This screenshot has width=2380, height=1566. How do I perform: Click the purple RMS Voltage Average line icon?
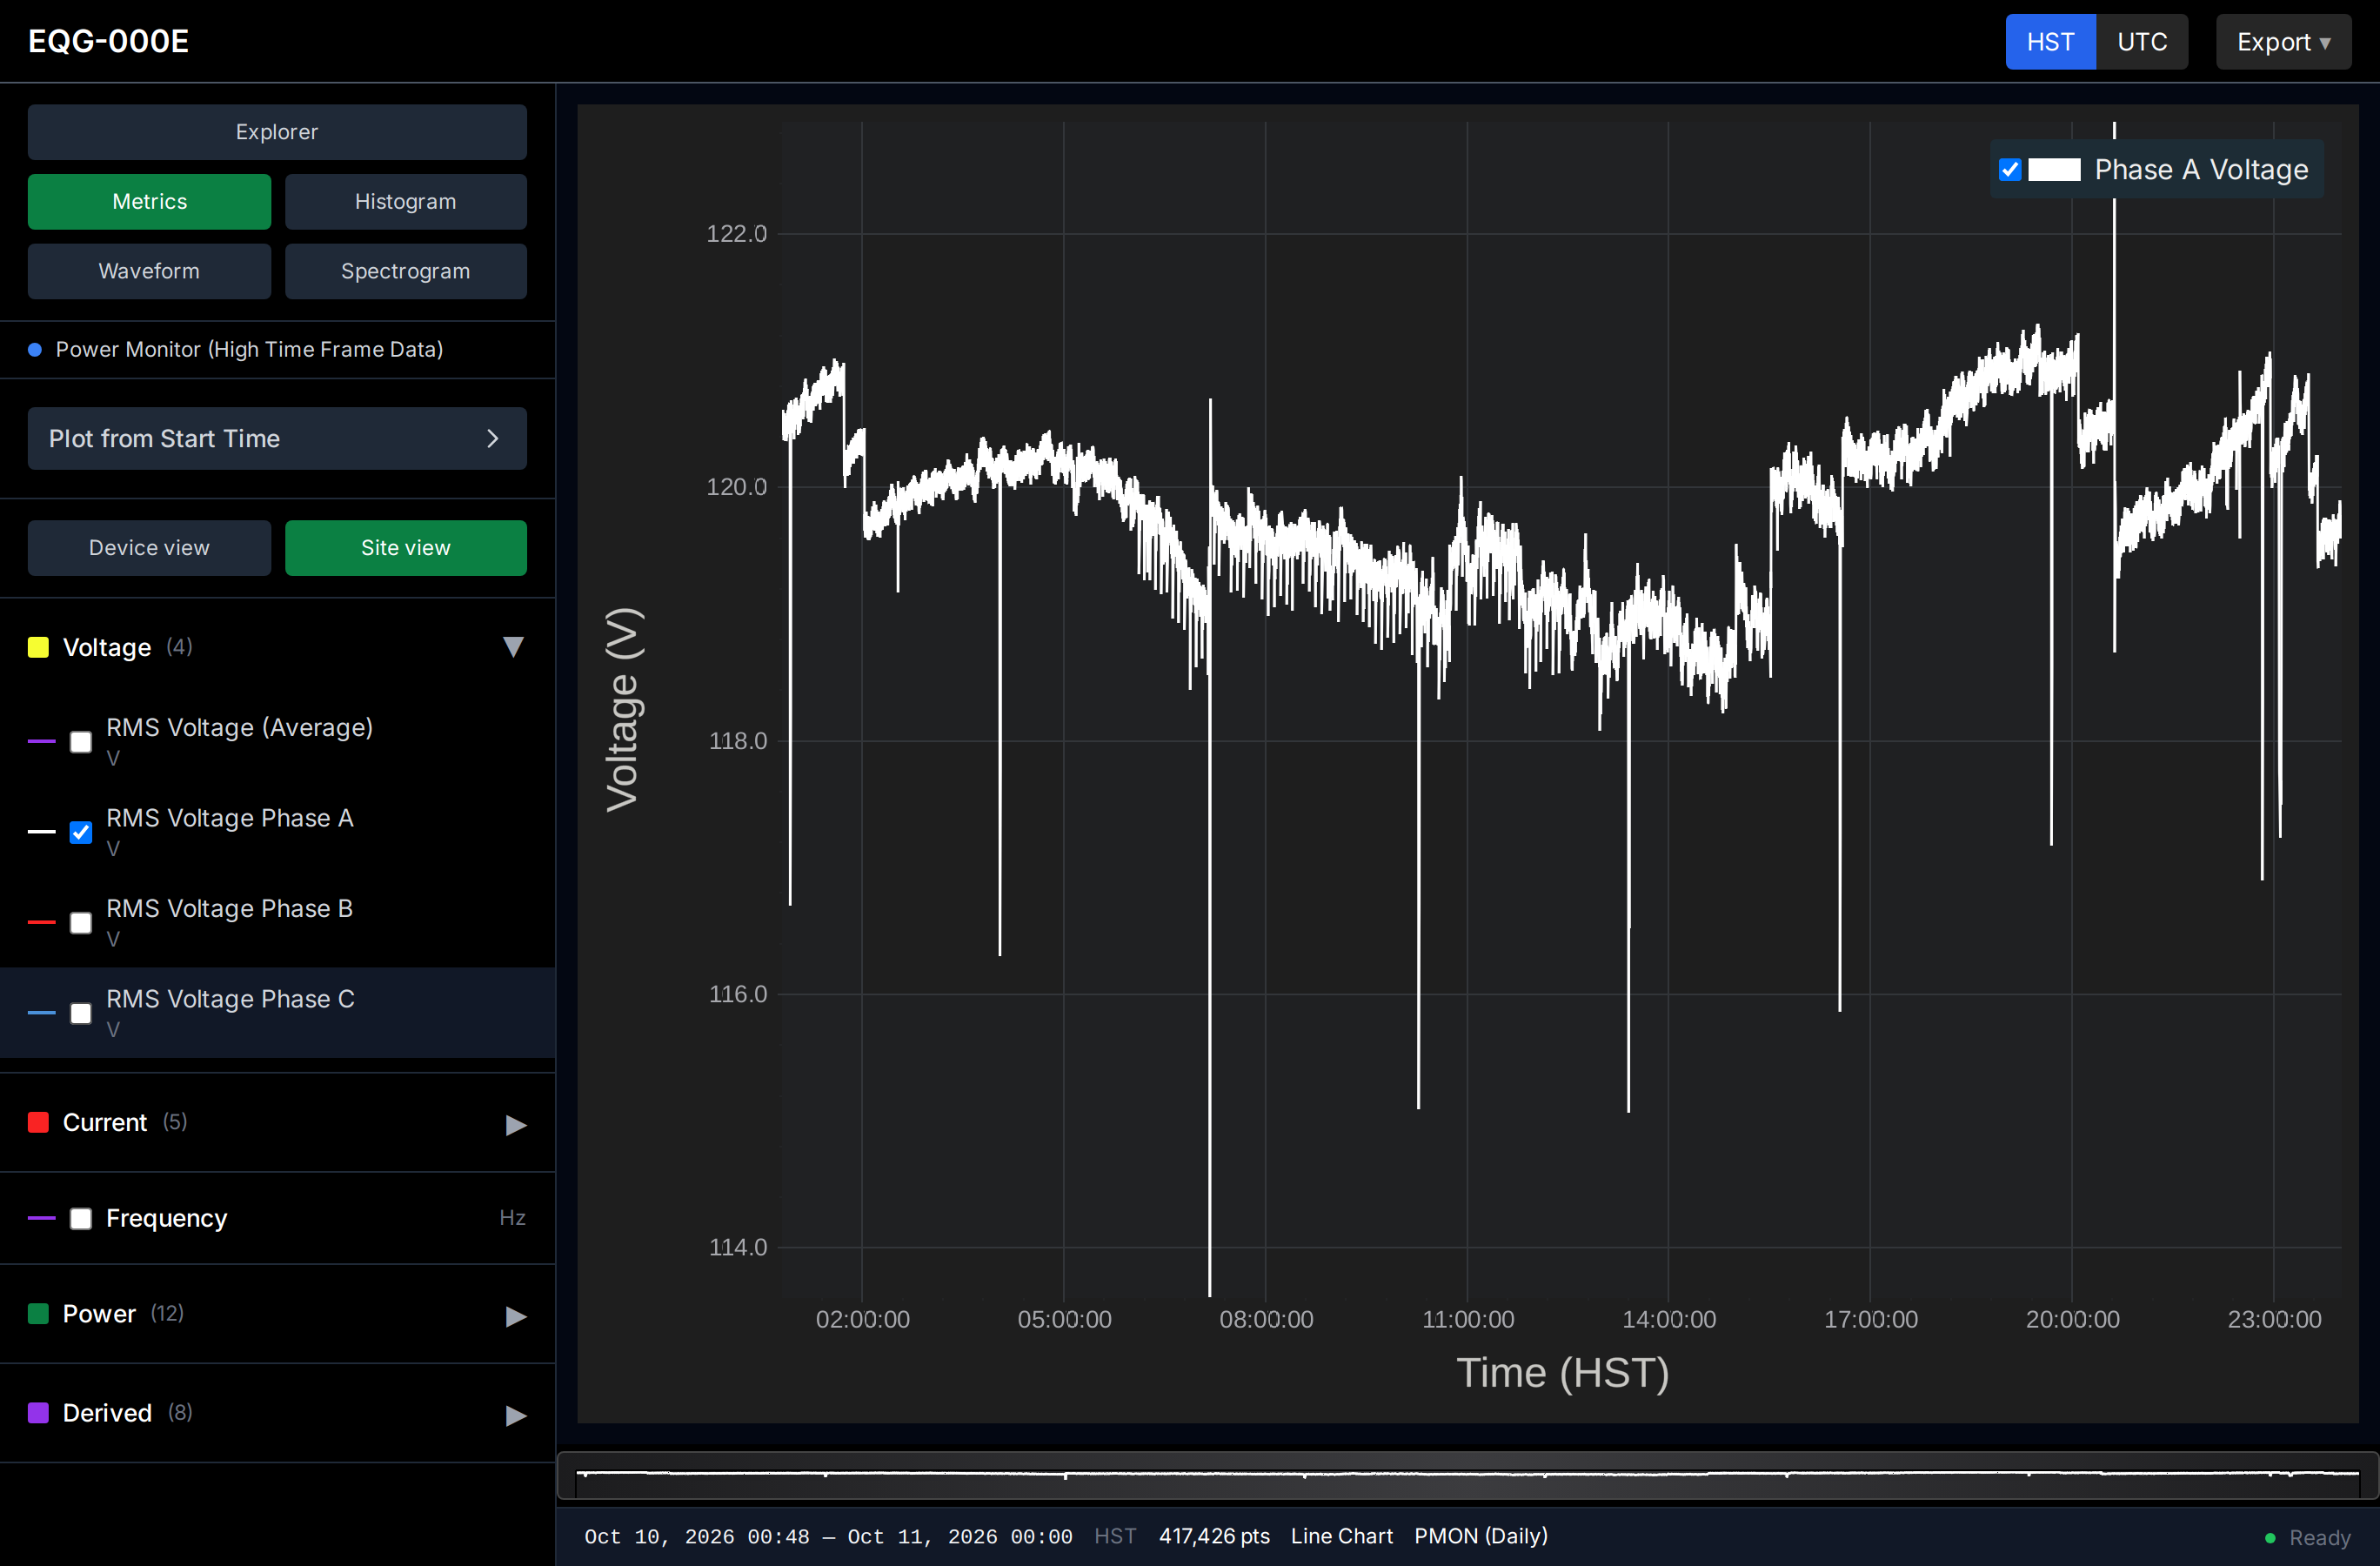41,741
